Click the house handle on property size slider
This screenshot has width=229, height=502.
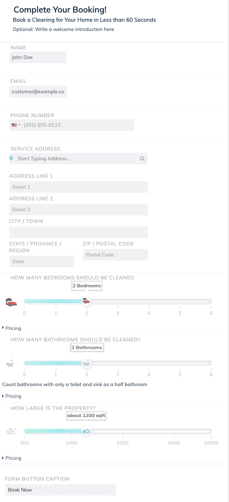(87, 431)
